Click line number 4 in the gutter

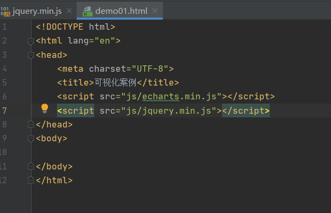(x=4, y=69)
